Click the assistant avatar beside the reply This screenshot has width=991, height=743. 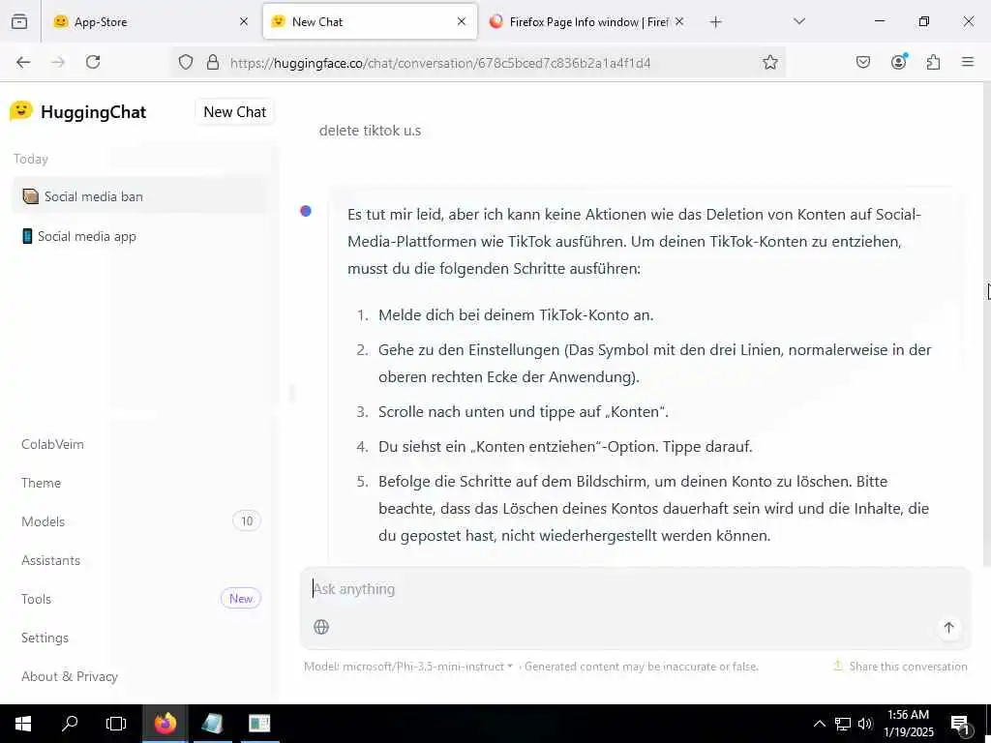coord(306,211)
